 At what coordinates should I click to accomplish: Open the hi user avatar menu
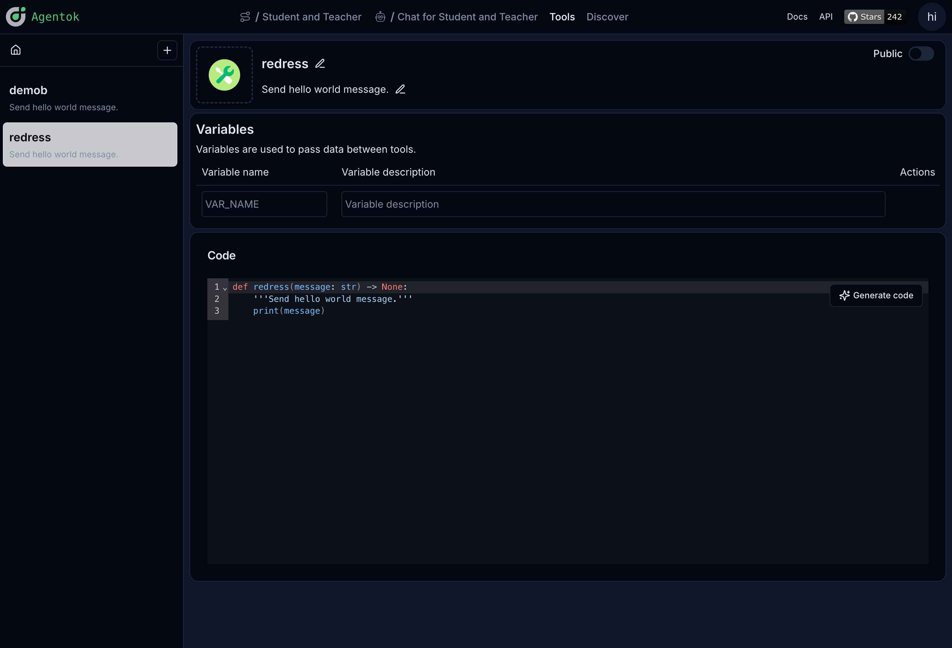pos(932,17)
